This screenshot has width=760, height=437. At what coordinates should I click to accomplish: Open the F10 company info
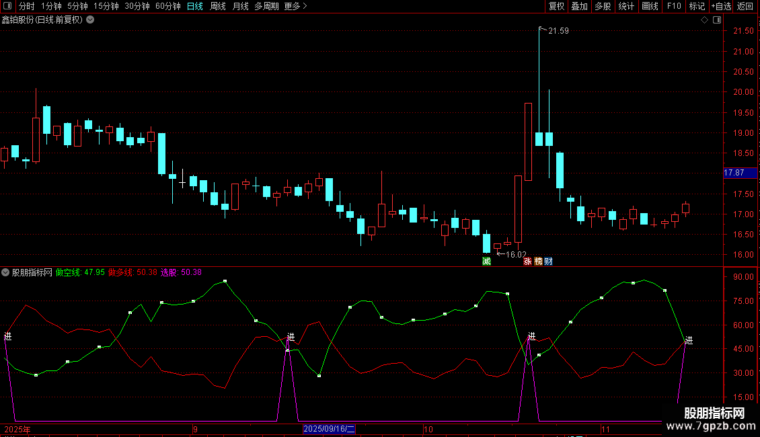(673, 6)
